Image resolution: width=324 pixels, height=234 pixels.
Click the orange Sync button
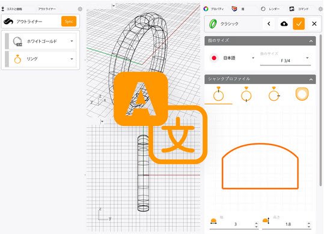[x=69, y=22]
